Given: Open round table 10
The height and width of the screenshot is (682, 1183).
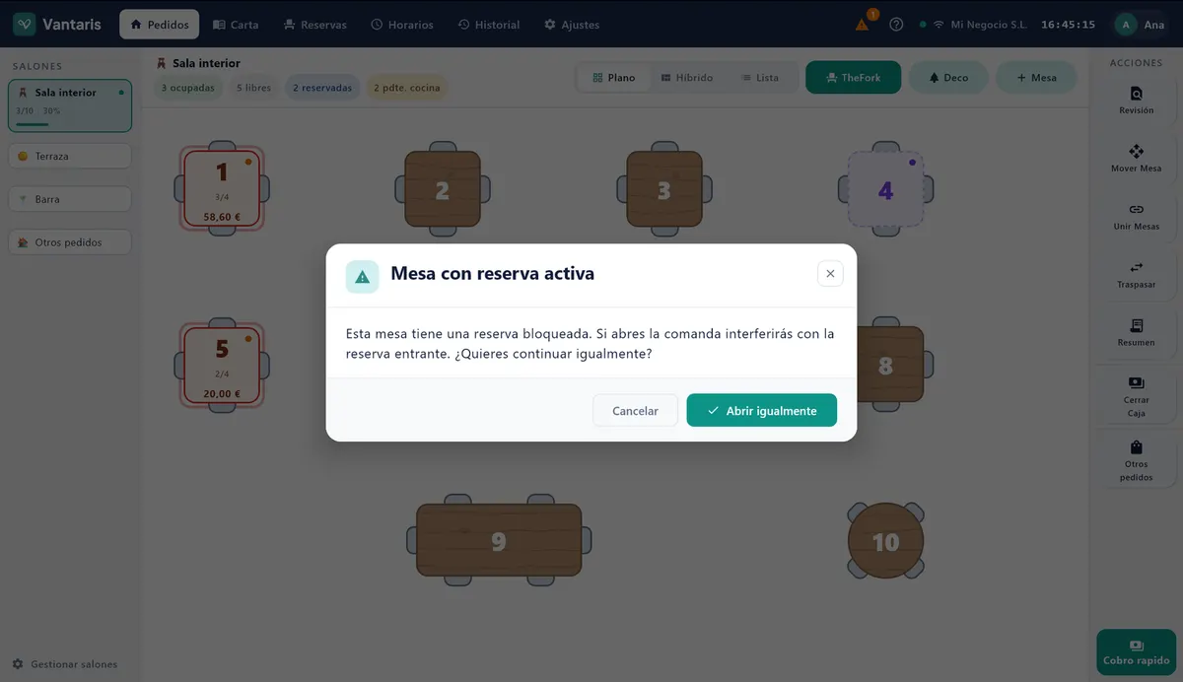Looking at the screenshot, I should tap(885, 540).
